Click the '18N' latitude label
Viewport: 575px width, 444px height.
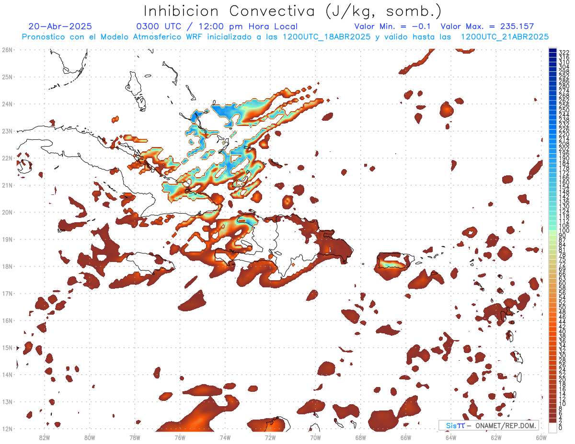click(x=7, y=266)
